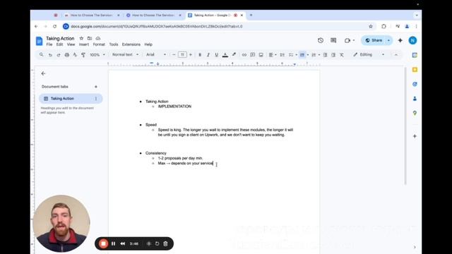Open the checklist menu

click(x=292, y=55)
